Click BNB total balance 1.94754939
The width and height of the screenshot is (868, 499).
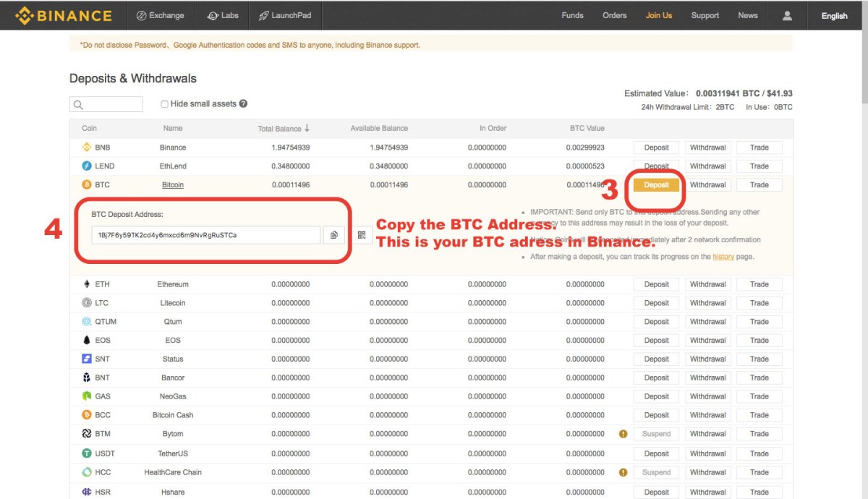[x=291, y=148]
